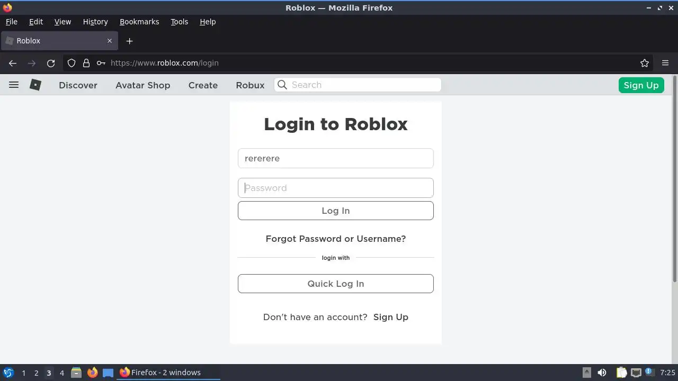Switch to workspace 1
This screenshot has width=678, height=381.
click(x=23, y=373)
